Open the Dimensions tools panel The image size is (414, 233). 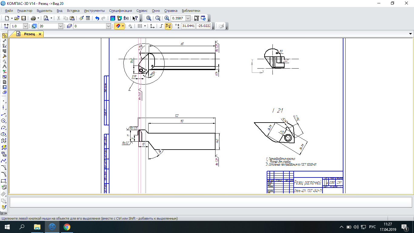coord(4,41)
